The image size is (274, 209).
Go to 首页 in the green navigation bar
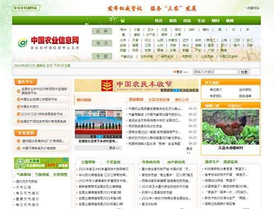click(158, 21)
